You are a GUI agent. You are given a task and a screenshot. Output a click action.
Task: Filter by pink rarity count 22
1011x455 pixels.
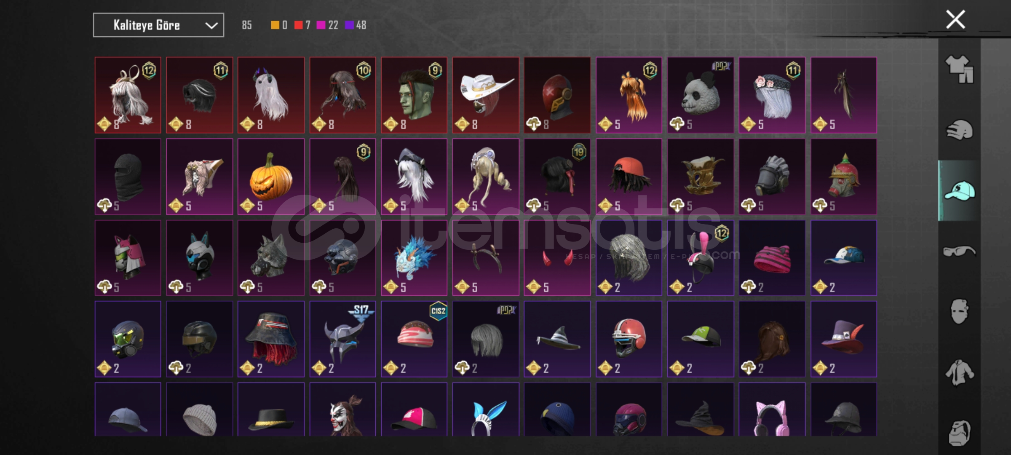coord(327,25)
